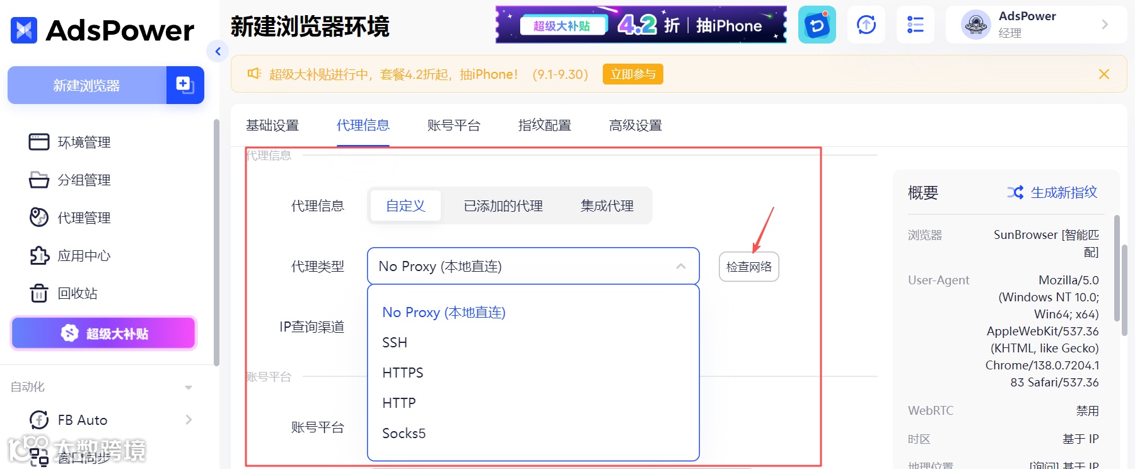Image resolution: width=1135 pixels, height=469 pixels.
Task: Click the SunBrowser [智能匹配] value
Action: (x=1046, y=243)
